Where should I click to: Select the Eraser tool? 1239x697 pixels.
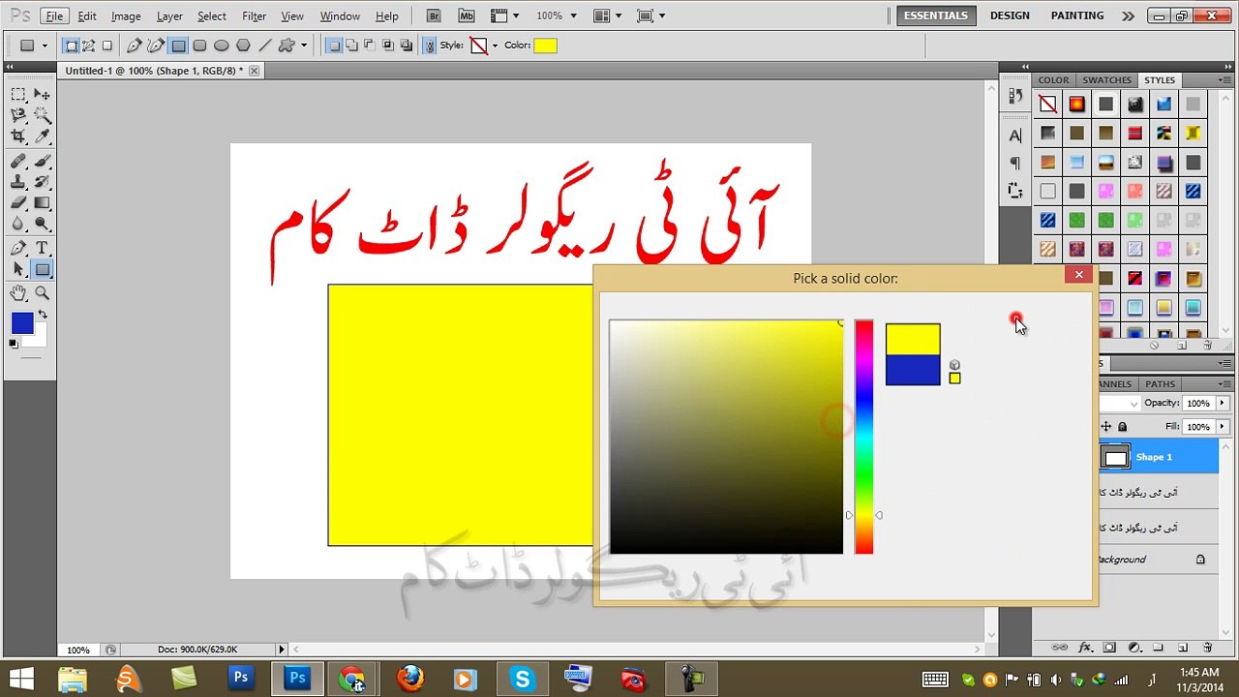pos(18,203)
